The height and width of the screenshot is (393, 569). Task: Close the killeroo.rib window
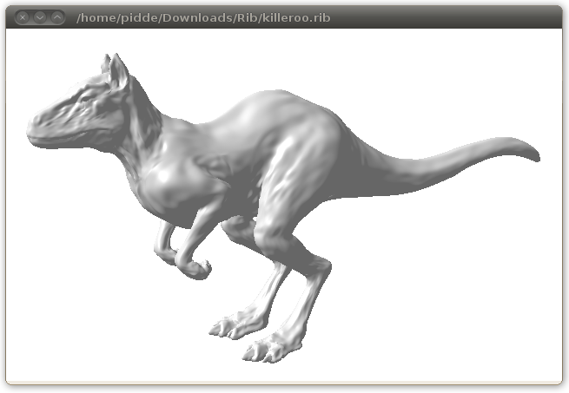[23, 16]
